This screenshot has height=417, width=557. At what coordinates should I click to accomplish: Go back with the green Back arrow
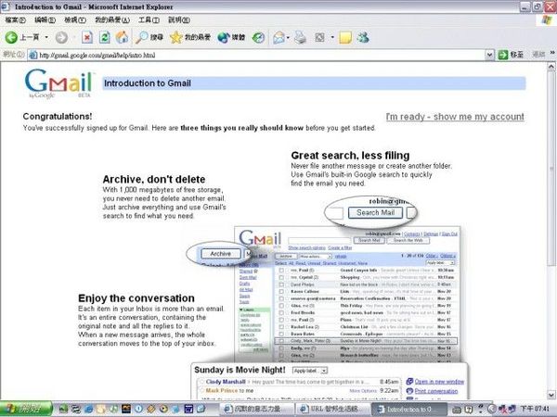coord(11,37)
